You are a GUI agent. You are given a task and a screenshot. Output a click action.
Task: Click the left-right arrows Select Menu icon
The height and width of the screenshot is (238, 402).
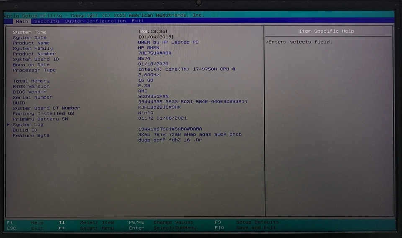pos(62,228)
